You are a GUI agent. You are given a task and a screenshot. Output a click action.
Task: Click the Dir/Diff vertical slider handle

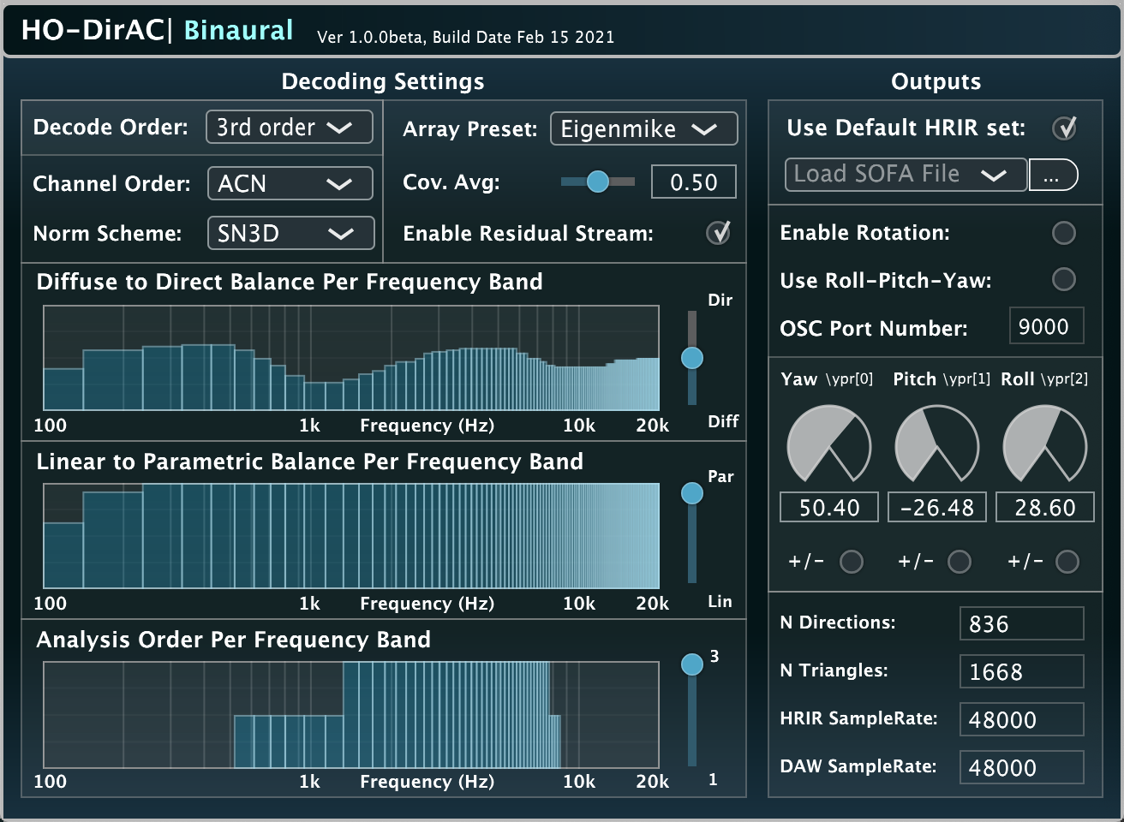pyautogui.click(x=692, y=358)
